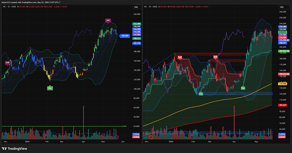Click the green Buy signal on left chart
This screenshot has width=292, height=153.
click(50, 88)
